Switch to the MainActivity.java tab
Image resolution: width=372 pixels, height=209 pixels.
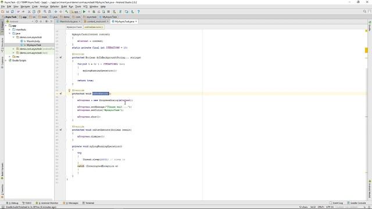coord(69,21)
